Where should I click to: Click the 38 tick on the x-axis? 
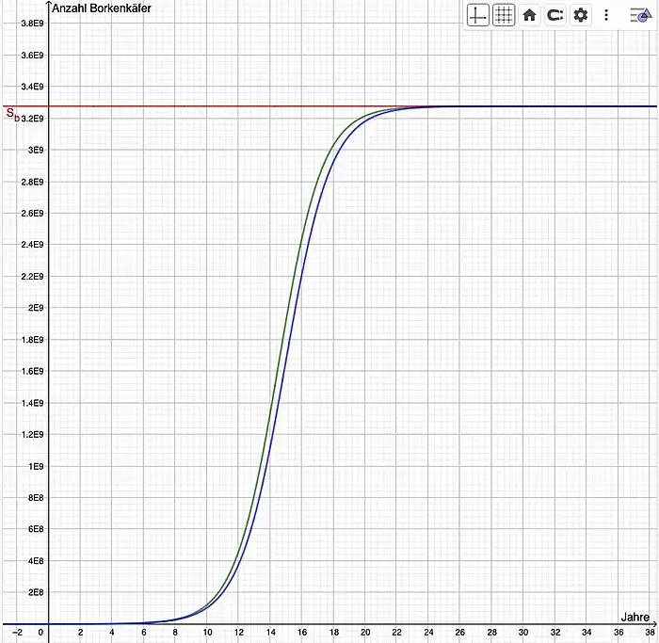(x=651, y=633)
